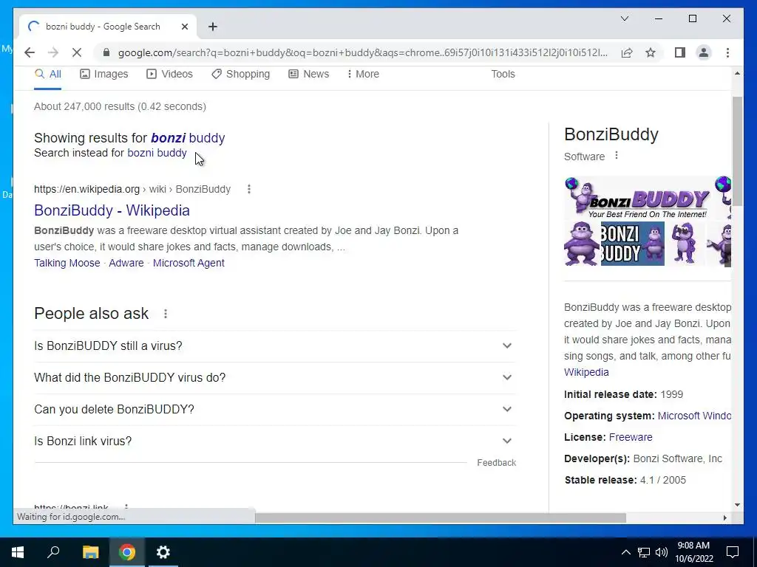Open Freeware license link

pos(631,437)
